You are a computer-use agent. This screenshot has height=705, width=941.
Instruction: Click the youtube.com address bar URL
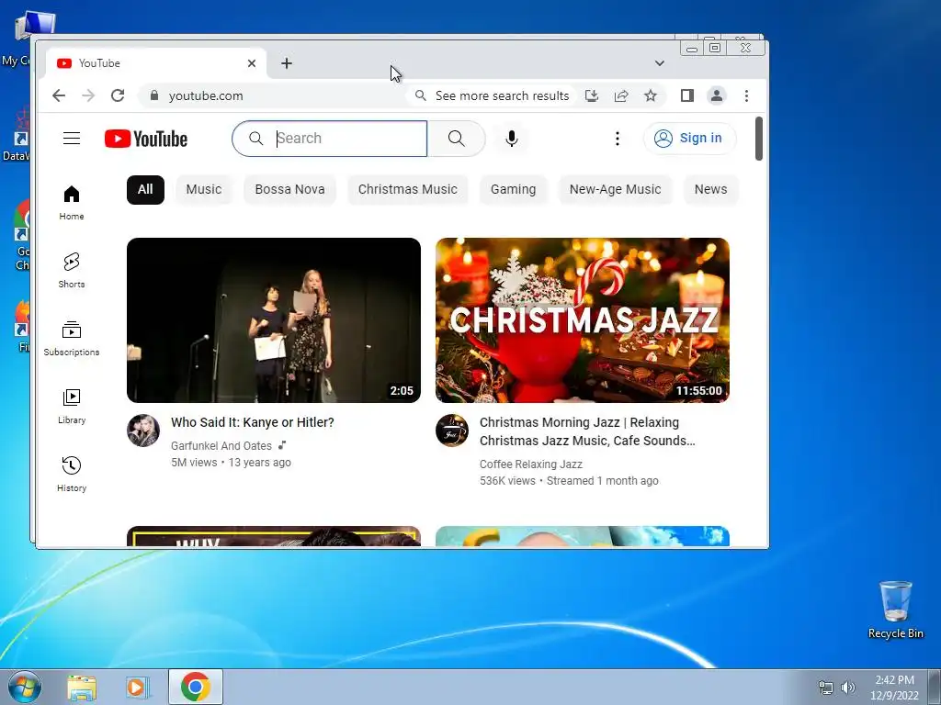click(x=206, y=95)
